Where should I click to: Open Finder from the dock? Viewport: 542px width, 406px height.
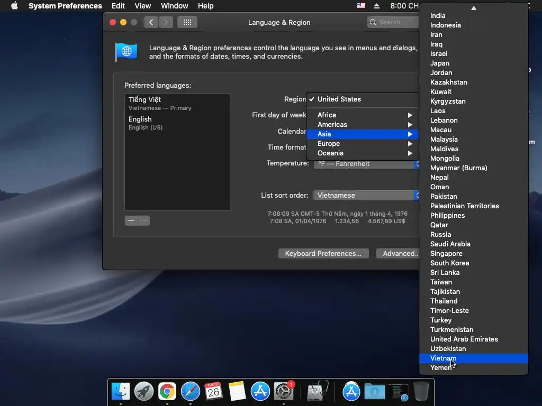coord(121,392)
